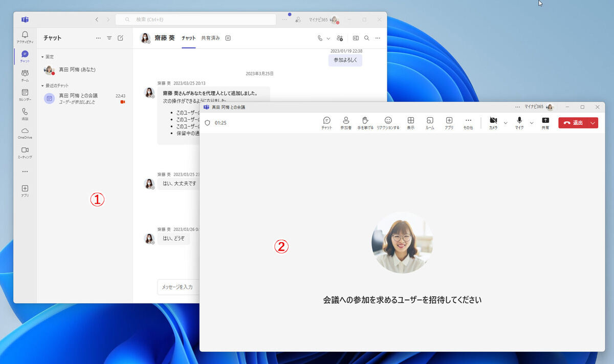Collapse the 固定 section
The image size is (614, 364).
48,57
